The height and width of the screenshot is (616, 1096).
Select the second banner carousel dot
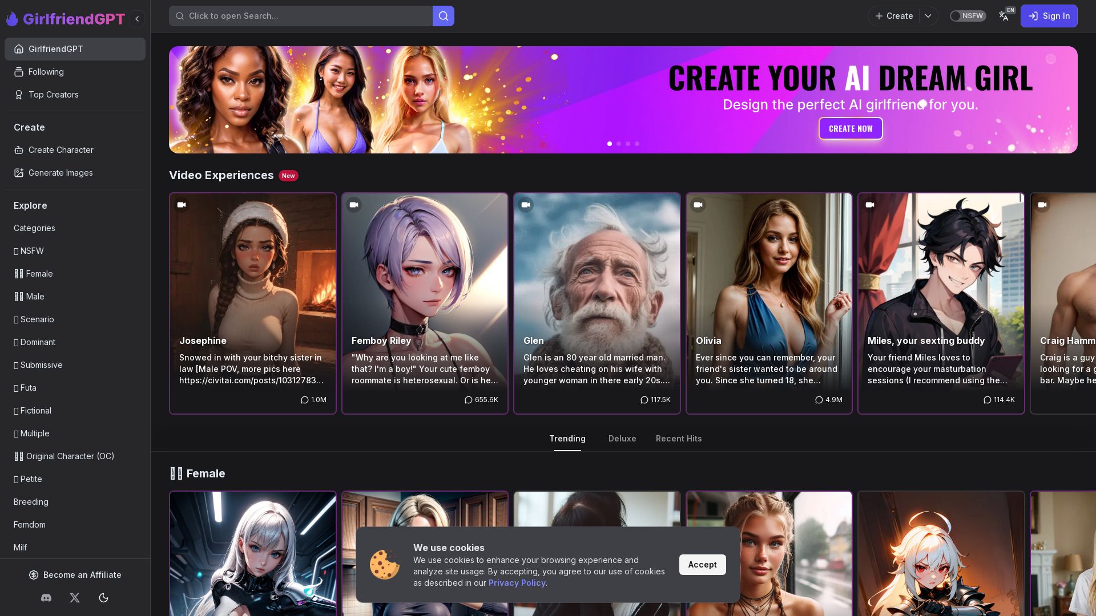click(619, 144)
